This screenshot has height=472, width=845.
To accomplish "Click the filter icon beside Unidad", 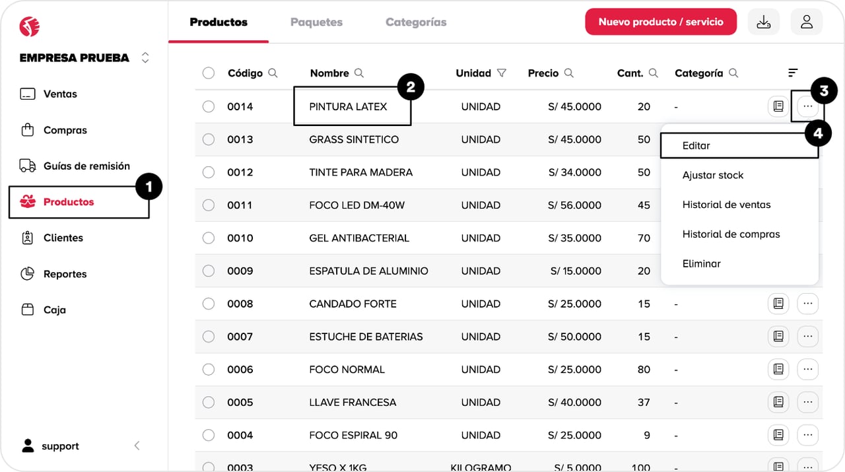I will (502, 73).
